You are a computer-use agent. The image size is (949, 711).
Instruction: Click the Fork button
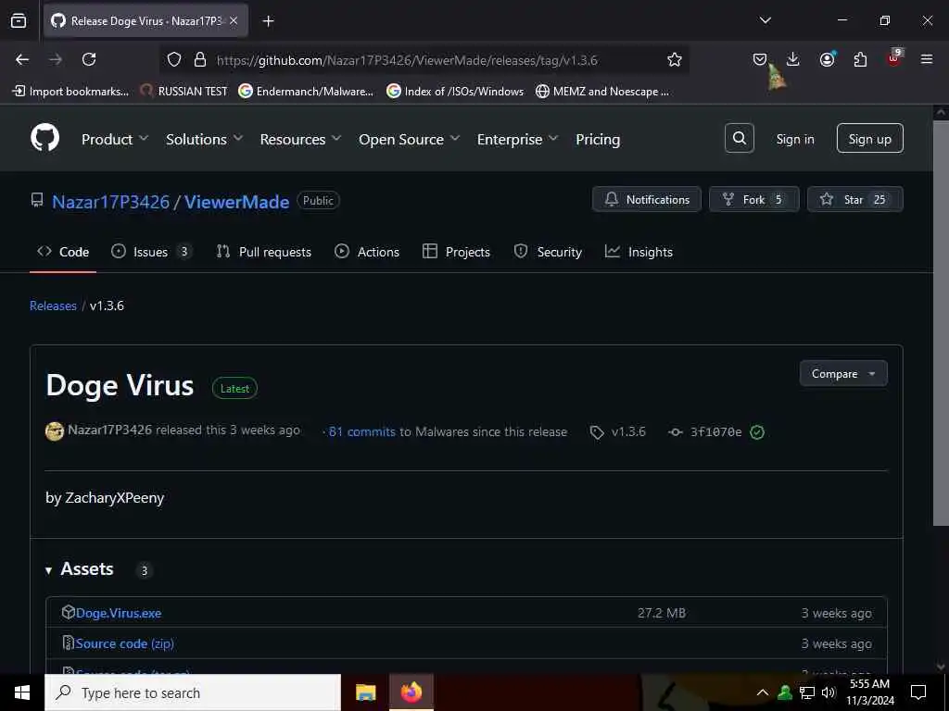[x=753, y=200]
